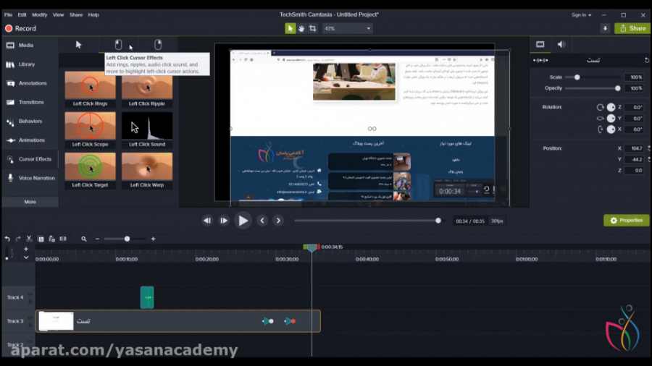Choose the Left Click Scope effect

[91, 129]
